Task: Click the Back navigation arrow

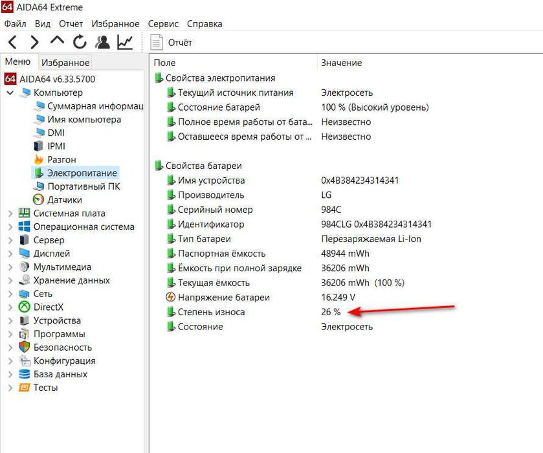Action: (13, 42)
